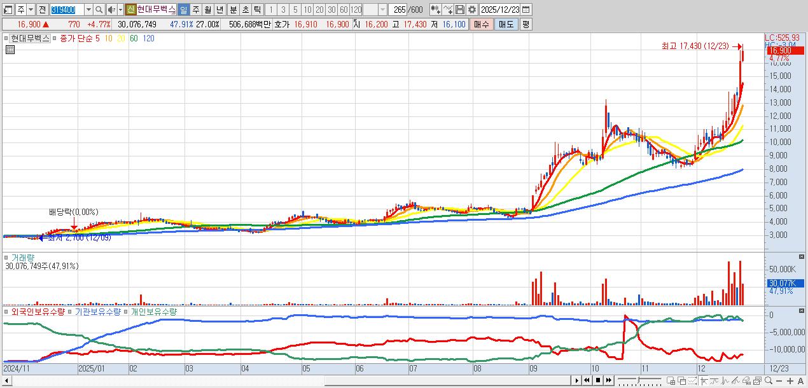This screenshot has width=808, height=388.
Task: Select the 월 monthly chart period
Action: point(207,10)
